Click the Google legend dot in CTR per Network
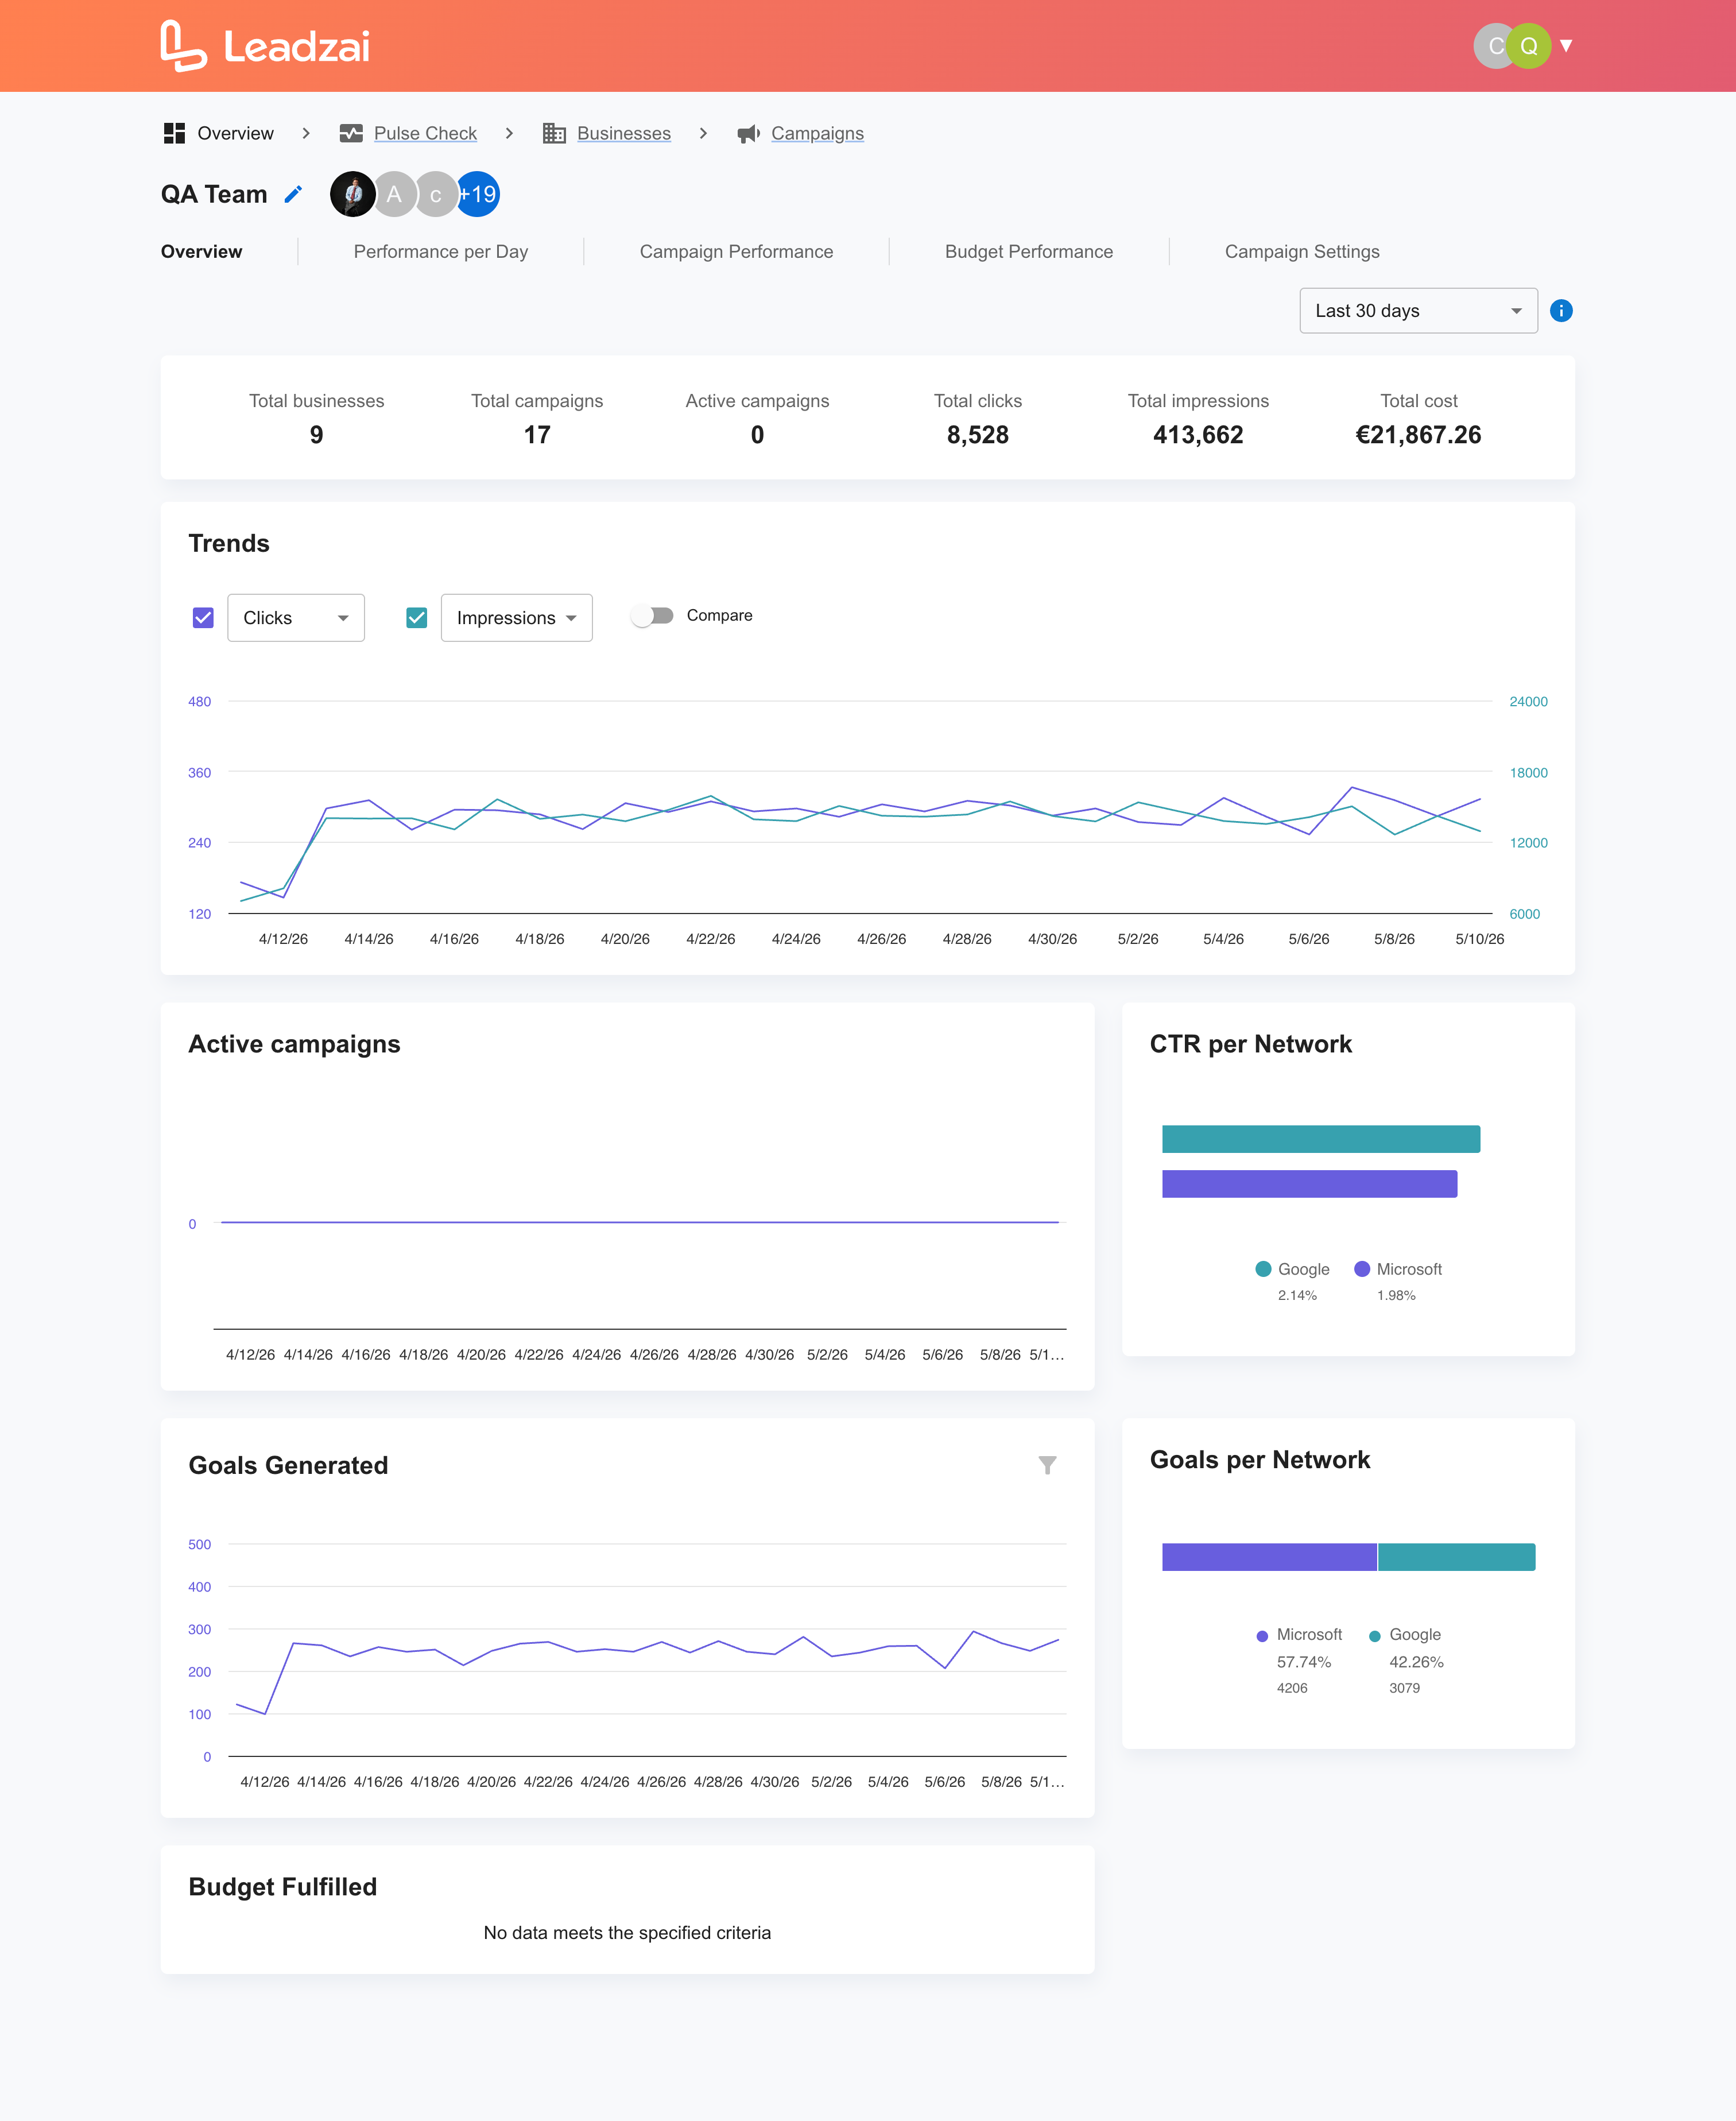Viewport: 1736px width, 2121px height. 1263,1269
